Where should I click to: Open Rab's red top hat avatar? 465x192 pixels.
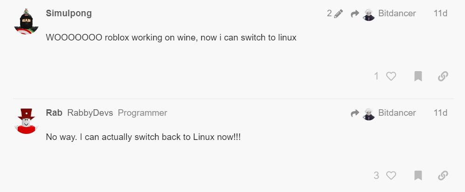[27, 120]
